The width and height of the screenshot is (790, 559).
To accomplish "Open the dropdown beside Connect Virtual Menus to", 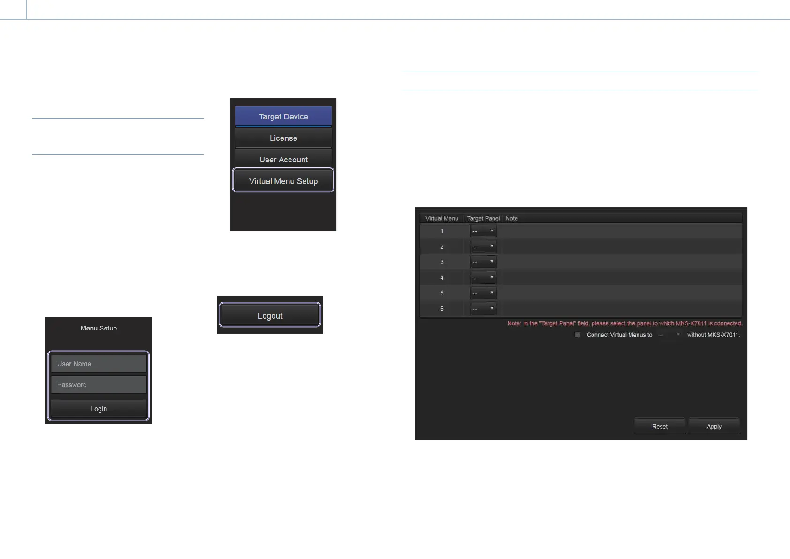I will click(x=669, y=335).
